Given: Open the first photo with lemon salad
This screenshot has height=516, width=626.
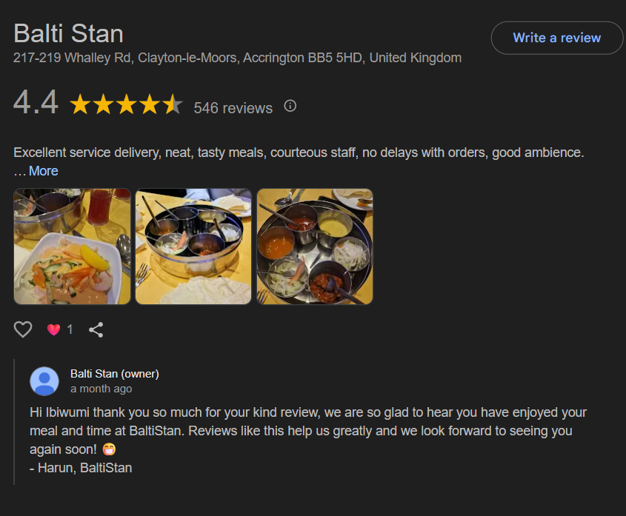Looking at the screenshot, I should tap(73, 247).
